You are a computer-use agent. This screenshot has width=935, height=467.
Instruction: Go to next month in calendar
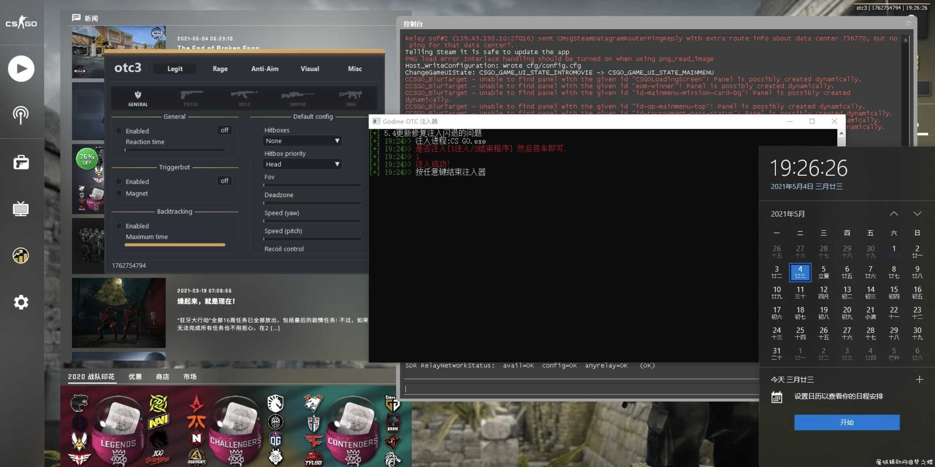[x=918, y=214]
